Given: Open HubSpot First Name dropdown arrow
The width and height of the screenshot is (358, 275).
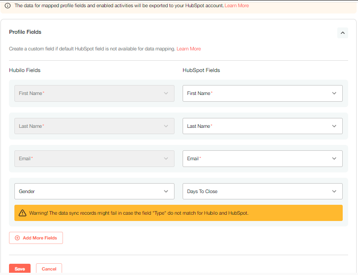Looking at the screenshot, I should point(334,94).
